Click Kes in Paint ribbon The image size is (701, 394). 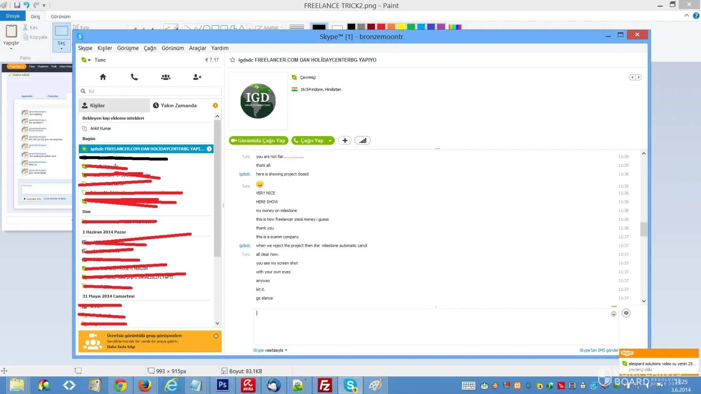(x=30, y=28)
